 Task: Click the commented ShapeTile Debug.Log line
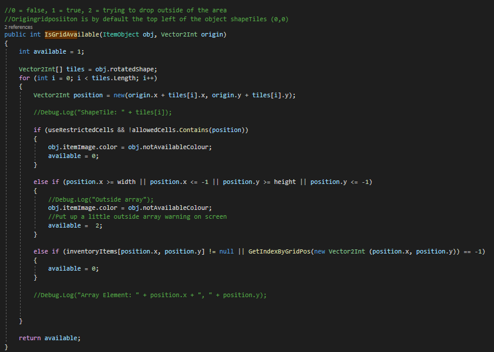(x=103, y=112)
